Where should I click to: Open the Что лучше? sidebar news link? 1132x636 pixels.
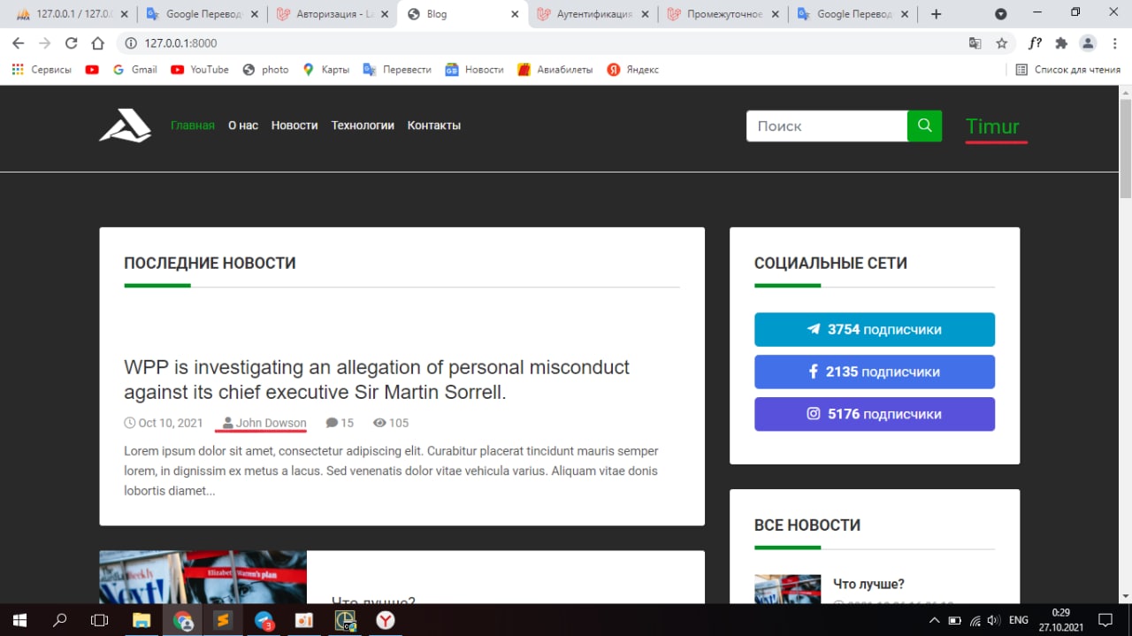868,584
